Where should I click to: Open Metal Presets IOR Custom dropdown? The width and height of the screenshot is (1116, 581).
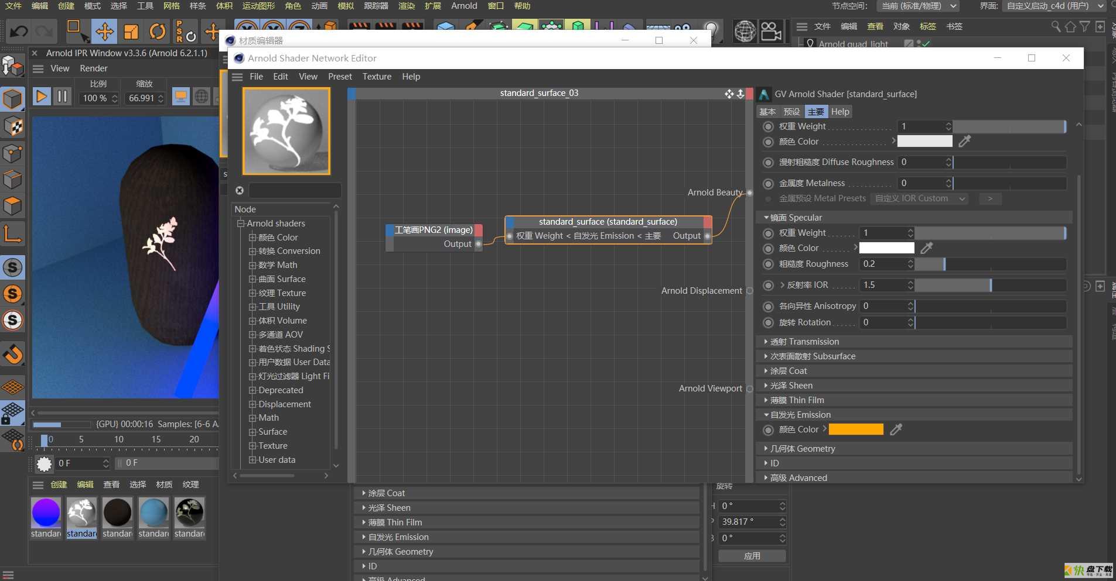[919, 199]
